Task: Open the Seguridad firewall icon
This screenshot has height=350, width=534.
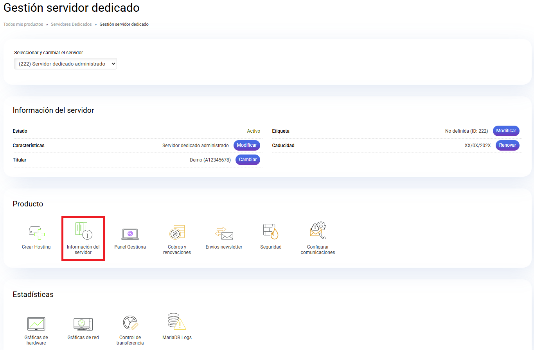Action: (x=271, y=232)
